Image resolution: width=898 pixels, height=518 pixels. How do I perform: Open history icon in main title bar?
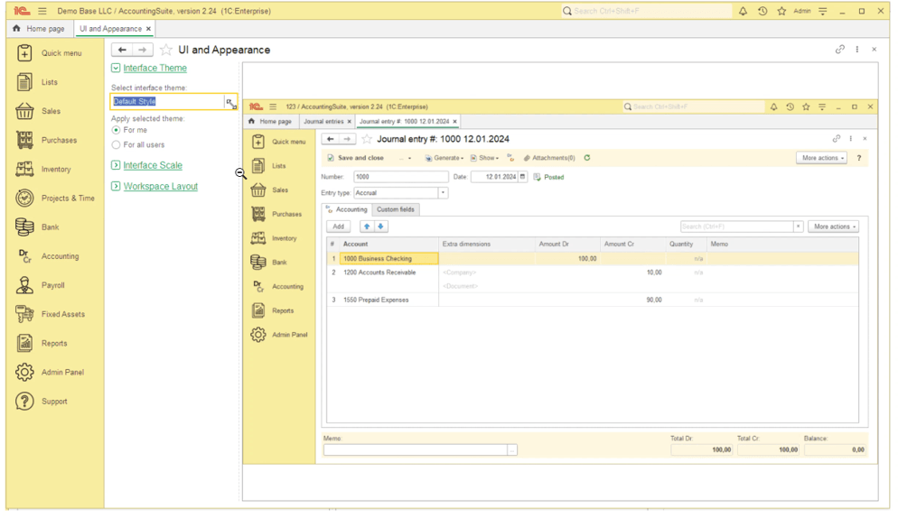762,11
